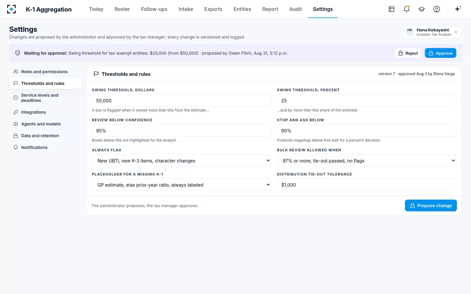Click the K-1 Aggregation logo icon
This screenshot has height=294, width=471.
(11, 9)
